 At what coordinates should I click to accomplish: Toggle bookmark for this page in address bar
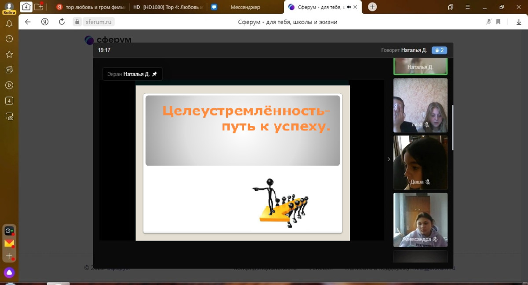pos(498,22)
